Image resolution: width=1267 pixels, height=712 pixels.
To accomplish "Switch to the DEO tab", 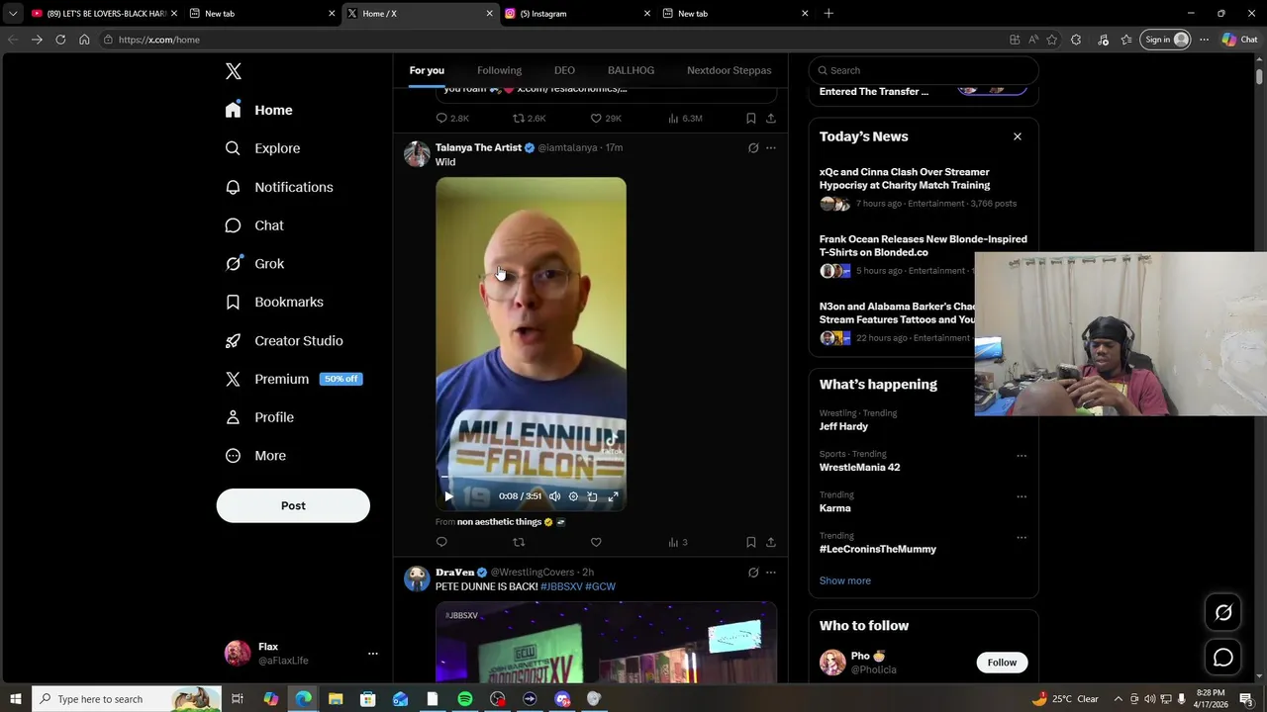I will [564, 70].
